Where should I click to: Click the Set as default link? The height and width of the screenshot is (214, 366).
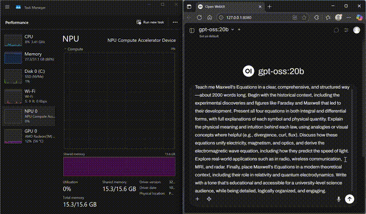click(209, 37)
